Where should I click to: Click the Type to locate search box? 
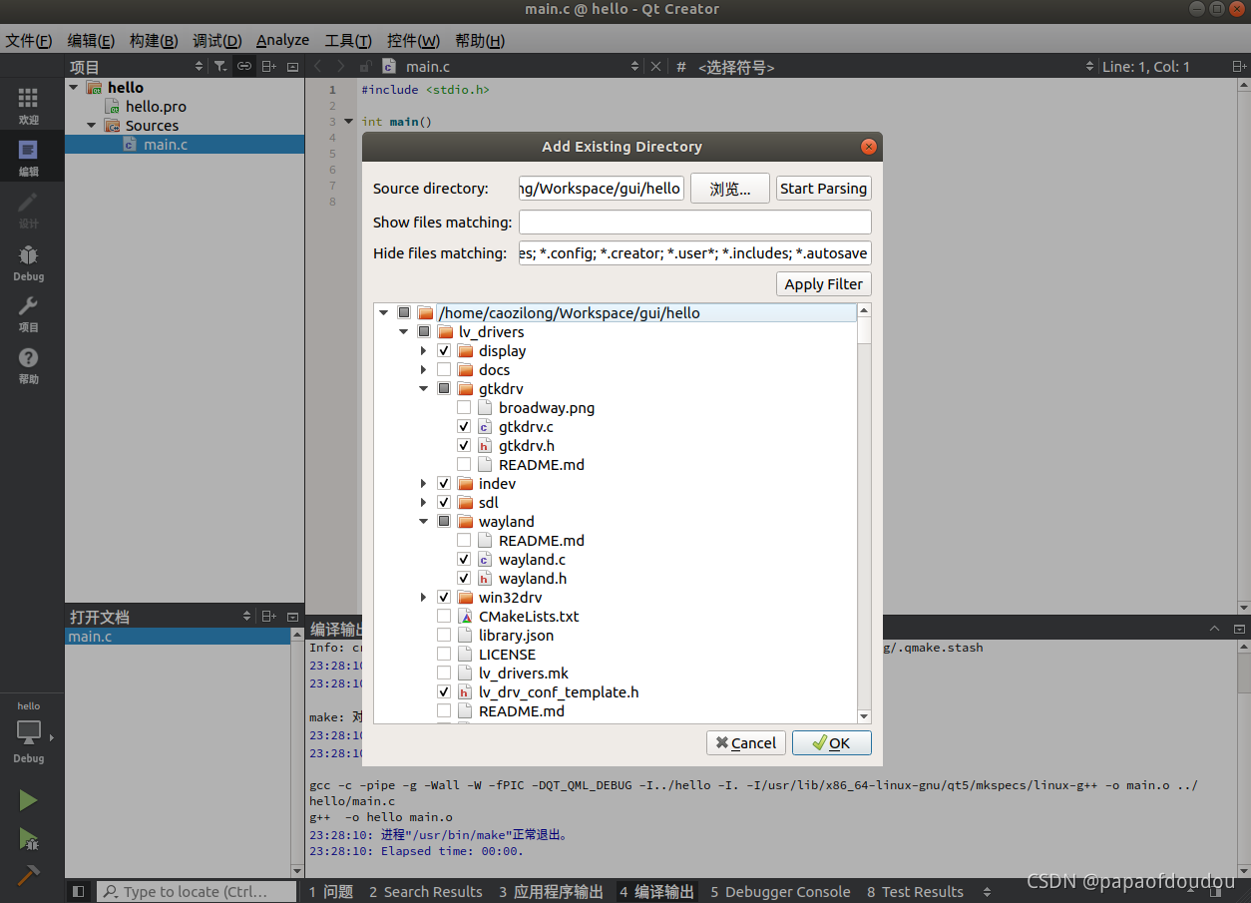[197, 891]
